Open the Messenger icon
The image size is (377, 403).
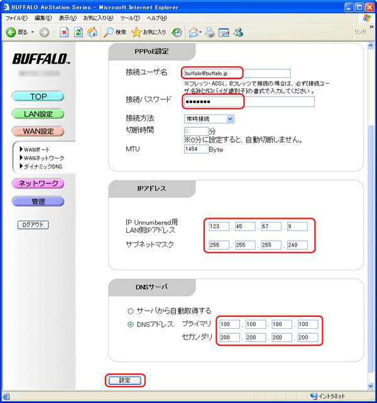pyautogui.click(x=239, y=33)
